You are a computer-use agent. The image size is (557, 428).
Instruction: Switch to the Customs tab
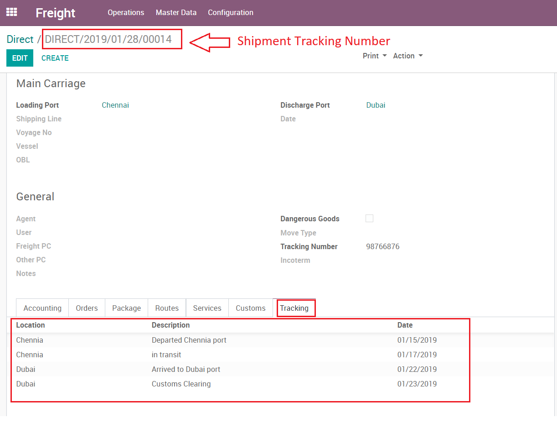250,308
